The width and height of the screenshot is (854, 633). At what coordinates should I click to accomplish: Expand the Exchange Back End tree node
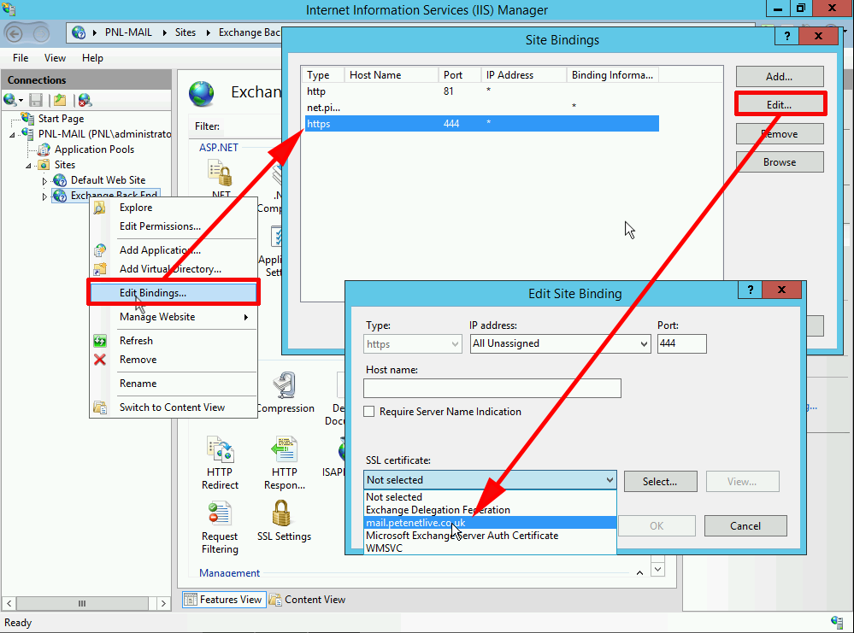[44, 196]
